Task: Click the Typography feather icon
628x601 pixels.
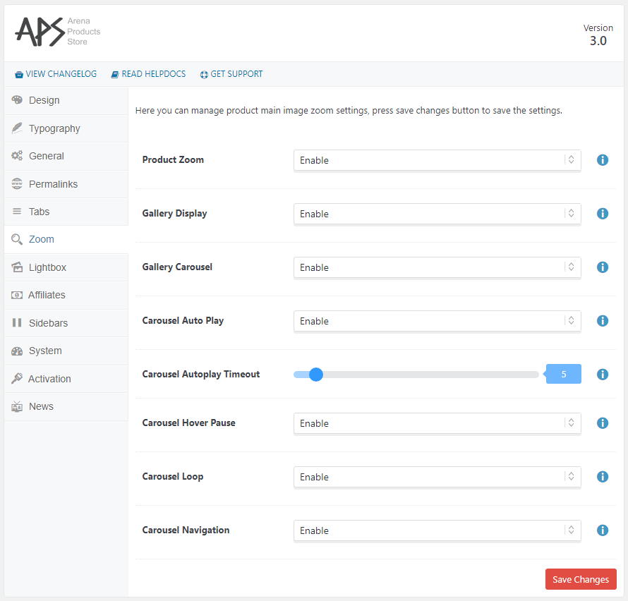Action: [17, 128]
